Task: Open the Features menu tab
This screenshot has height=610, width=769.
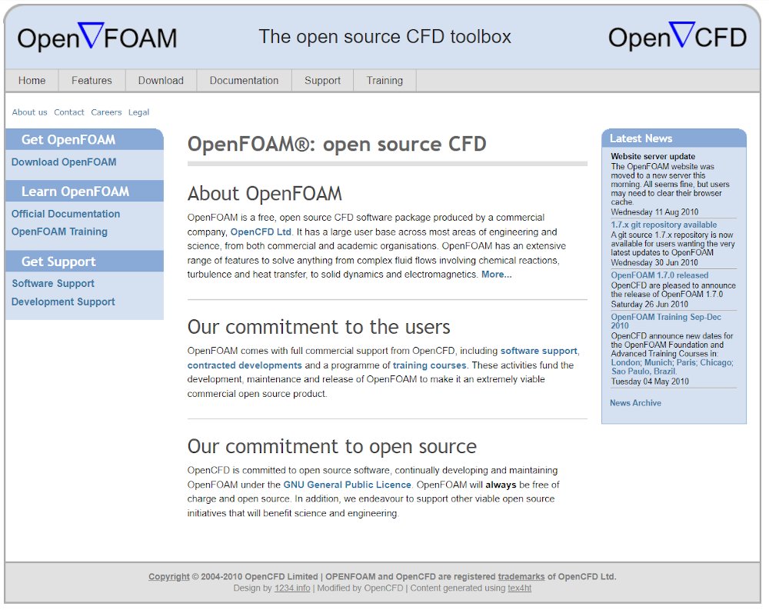Action: tap(92, 81)
